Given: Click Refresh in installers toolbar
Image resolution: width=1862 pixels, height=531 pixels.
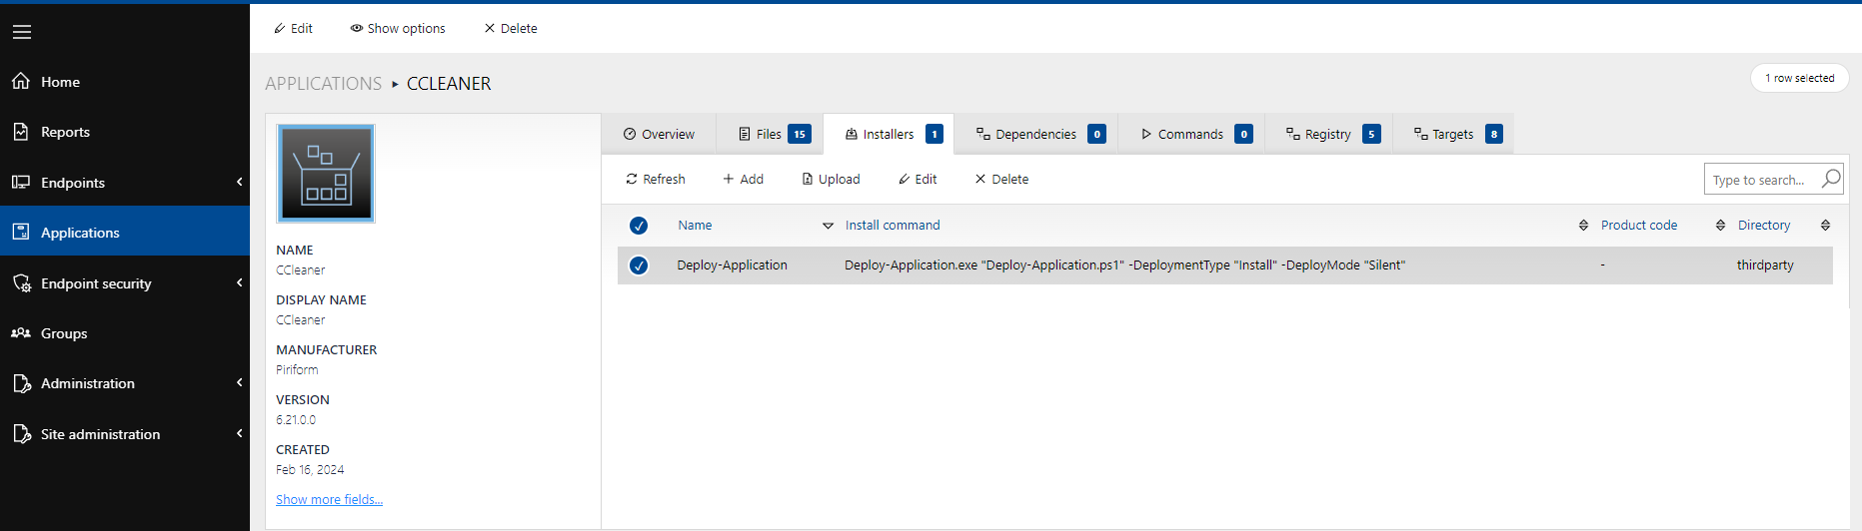Looking at the screenshot, I should [x=656, y=179].
